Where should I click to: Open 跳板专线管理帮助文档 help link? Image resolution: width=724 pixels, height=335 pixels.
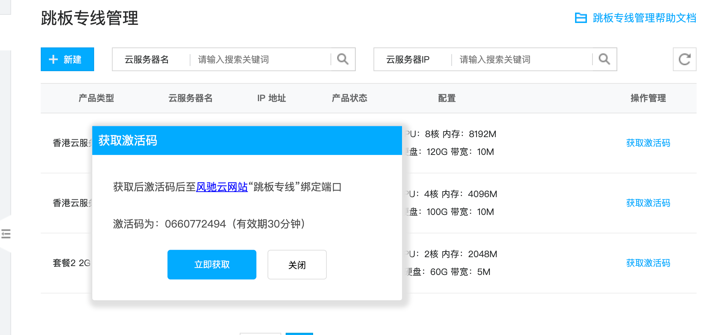click(644, 18)
